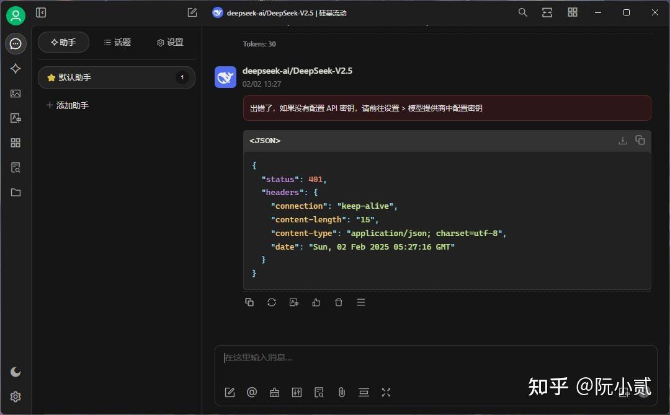Download the JSON code block
The width and height of the screenshot is (670, 415).
coord(623,141)
